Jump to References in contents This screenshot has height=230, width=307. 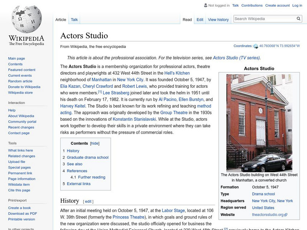point(77,171)
